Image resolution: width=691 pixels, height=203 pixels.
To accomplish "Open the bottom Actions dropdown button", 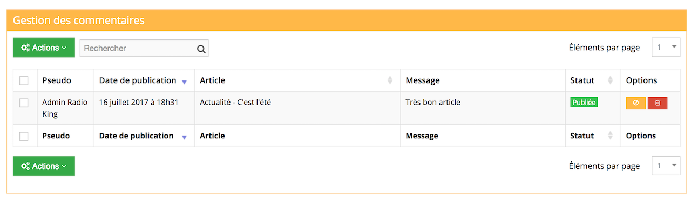I will click(44, 166).
